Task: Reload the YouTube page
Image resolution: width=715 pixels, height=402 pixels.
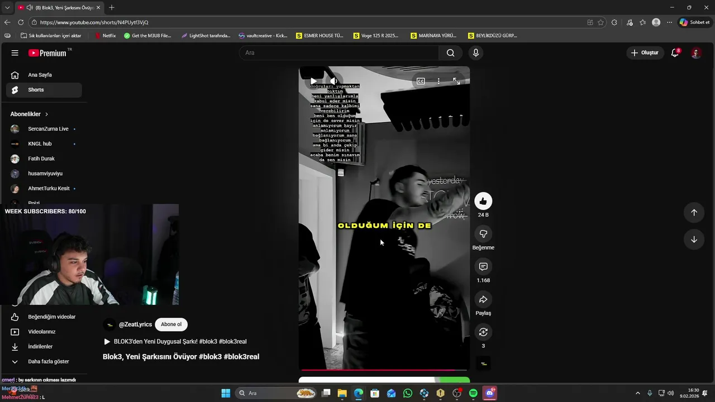Action: tap(21, 22)
